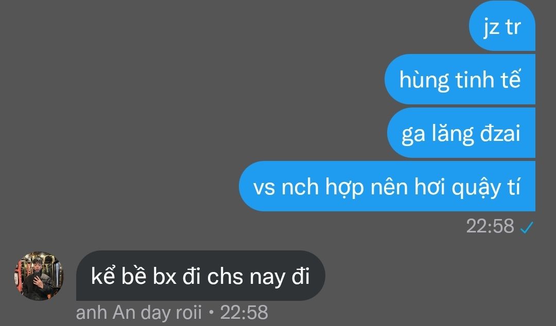Viewport: 556px width, 326px height.
Task: Select the 'hùng tinh tế' message bubble
Action: (x=460, y=79)
